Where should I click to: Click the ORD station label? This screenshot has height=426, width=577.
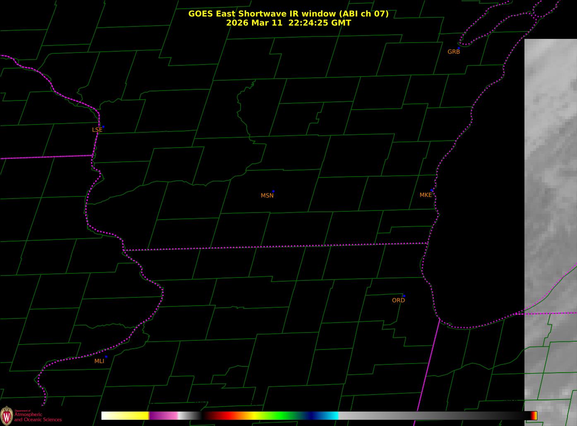tap(398, 300)
